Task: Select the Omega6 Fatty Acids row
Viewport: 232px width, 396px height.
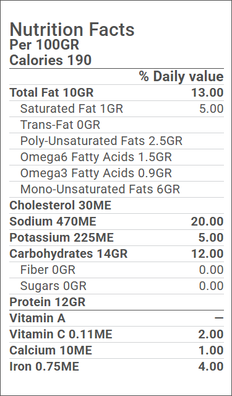Action: (116, 157)
